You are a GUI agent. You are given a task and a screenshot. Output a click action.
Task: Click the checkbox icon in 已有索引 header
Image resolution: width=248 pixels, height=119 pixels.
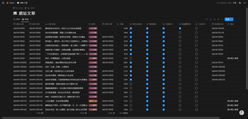click(x=196, y=24)
